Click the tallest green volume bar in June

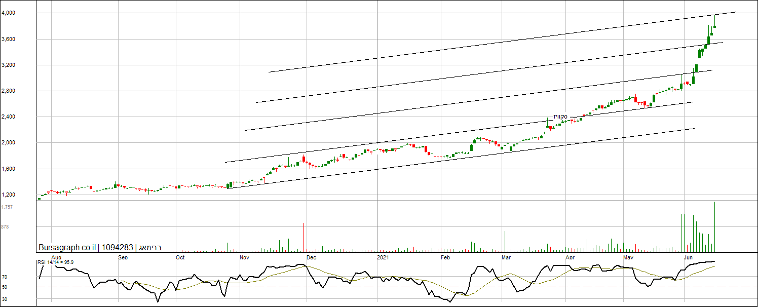[x=714, y=226]
